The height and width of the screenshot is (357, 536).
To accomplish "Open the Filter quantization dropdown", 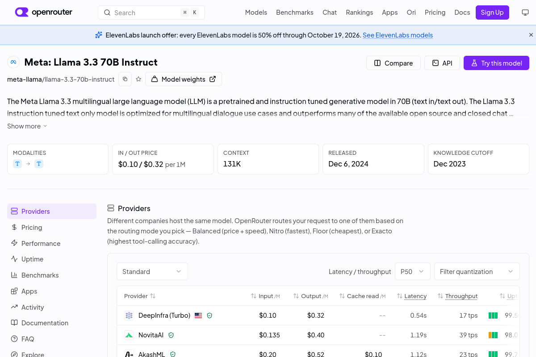I will 477,271.
